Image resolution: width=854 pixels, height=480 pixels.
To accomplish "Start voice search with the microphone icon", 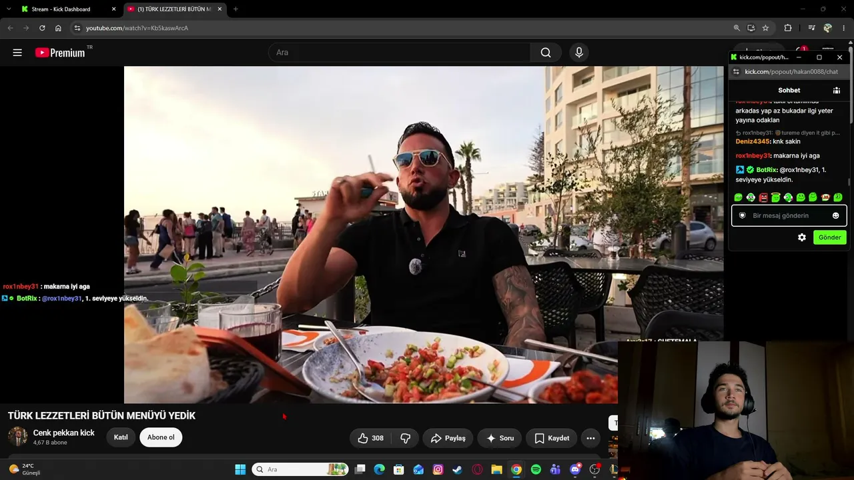I will coord(579,53).
